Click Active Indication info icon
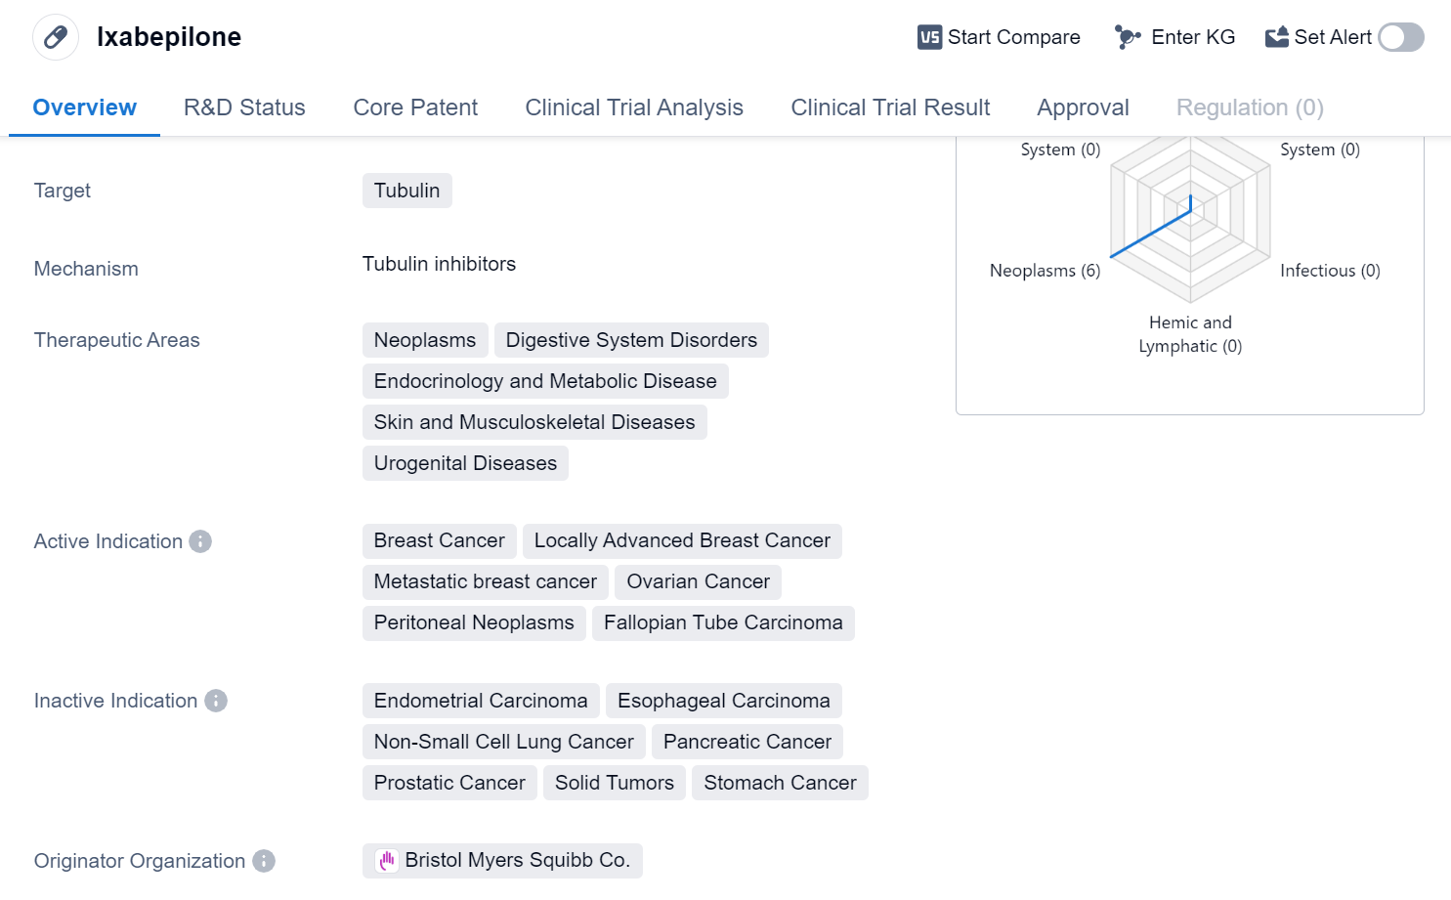The width and height of the screenshot is (1451, 900). tap(200, 541)
